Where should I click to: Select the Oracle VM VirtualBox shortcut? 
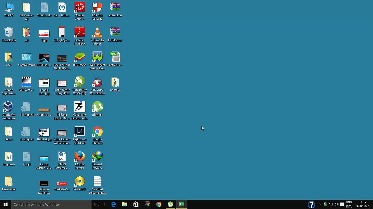pyautogui.click(x=9, y=111)
